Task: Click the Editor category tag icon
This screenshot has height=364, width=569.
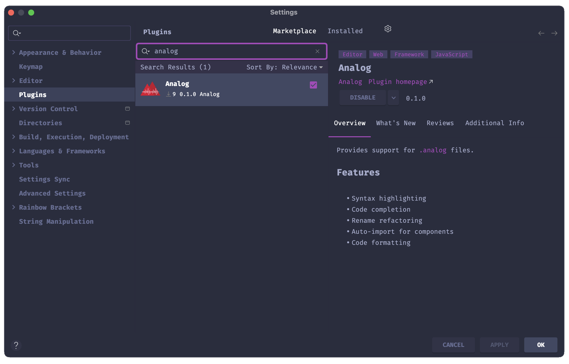Action: tap(352, 54)
